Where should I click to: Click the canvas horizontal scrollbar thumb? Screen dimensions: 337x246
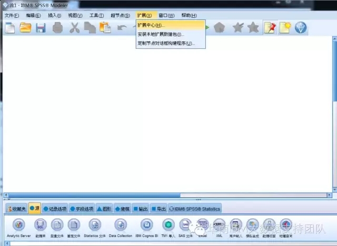point(94,195)
